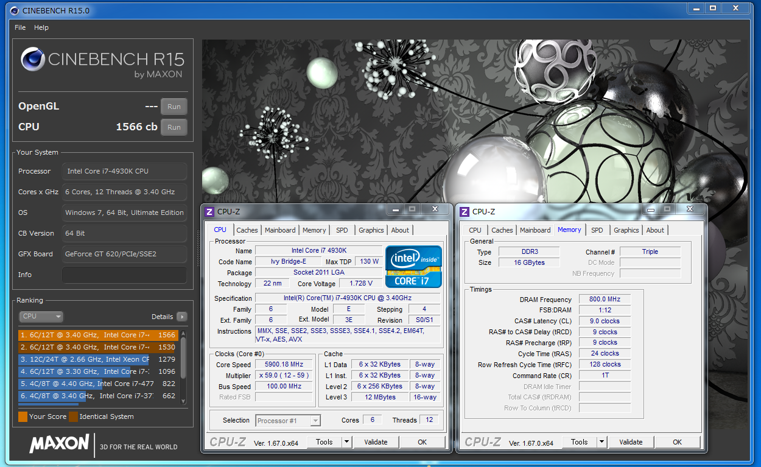
Task: Switch to About tab in right CPU-Z
Action: (x=655, y=230)
